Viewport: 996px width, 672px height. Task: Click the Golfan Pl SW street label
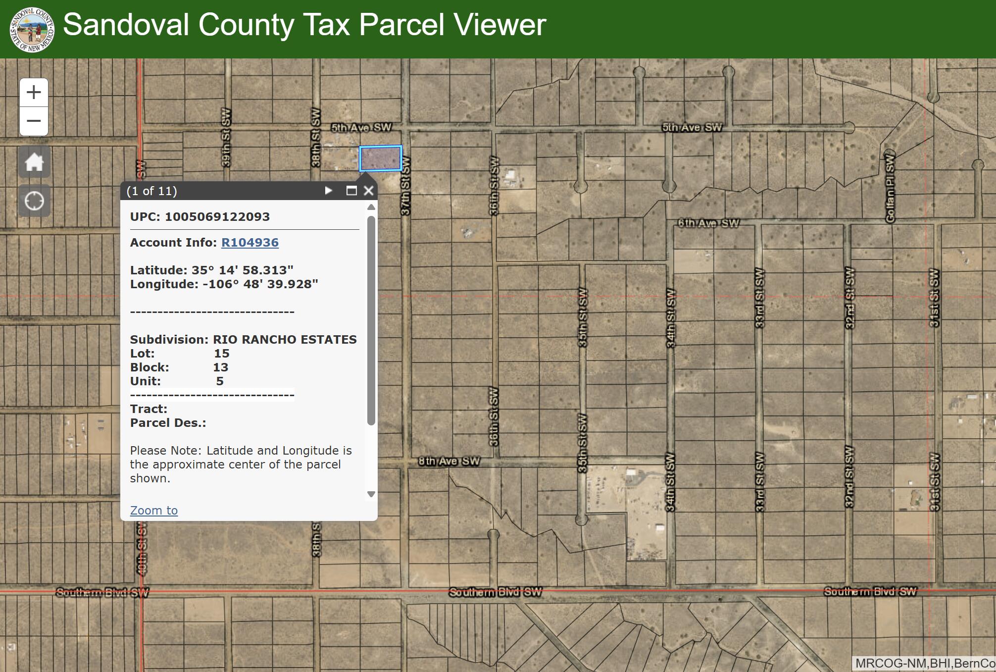(890, 188)
